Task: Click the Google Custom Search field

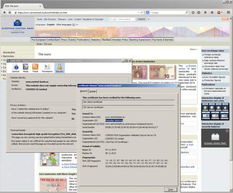Action: click(x=122, y=19)
